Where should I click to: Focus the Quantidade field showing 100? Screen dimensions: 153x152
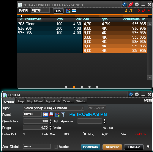(x=36, y=121)
